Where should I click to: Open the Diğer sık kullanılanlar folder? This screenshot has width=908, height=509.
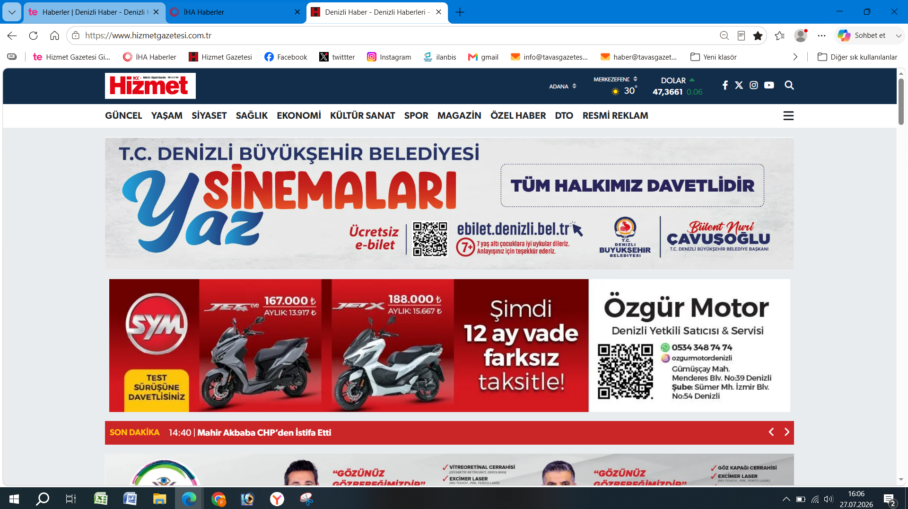coord(857,57)
